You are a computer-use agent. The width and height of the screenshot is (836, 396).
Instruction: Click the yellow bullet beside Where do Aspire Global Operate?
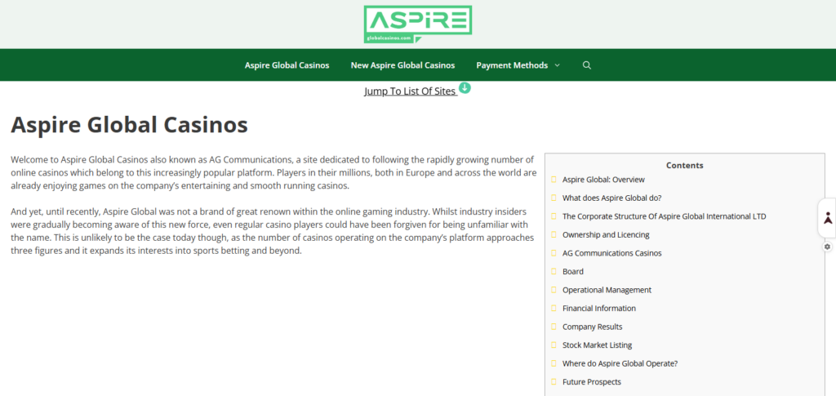coord(554,363)
